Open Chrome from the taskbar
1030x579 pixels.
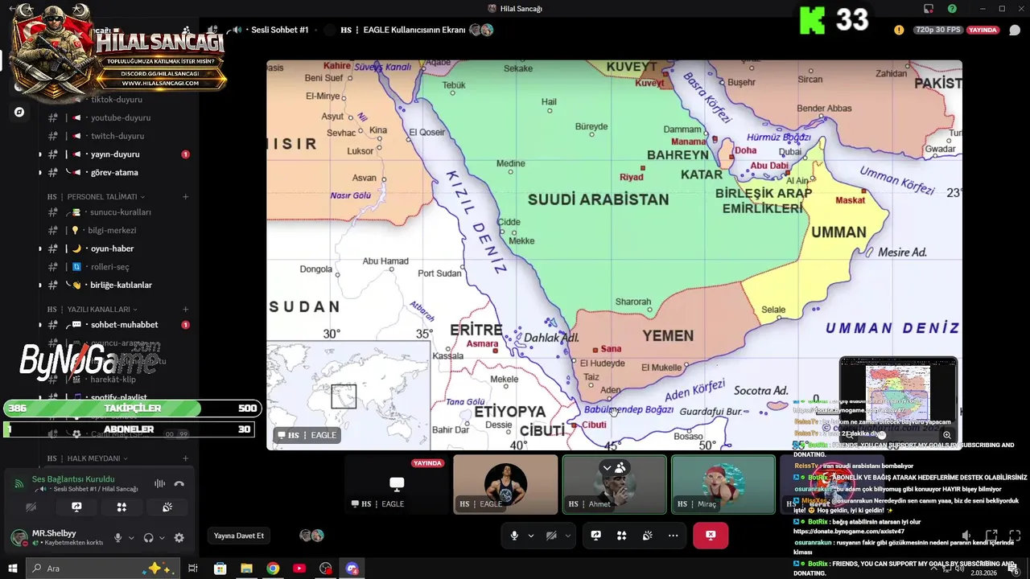[x=273, y=569]
